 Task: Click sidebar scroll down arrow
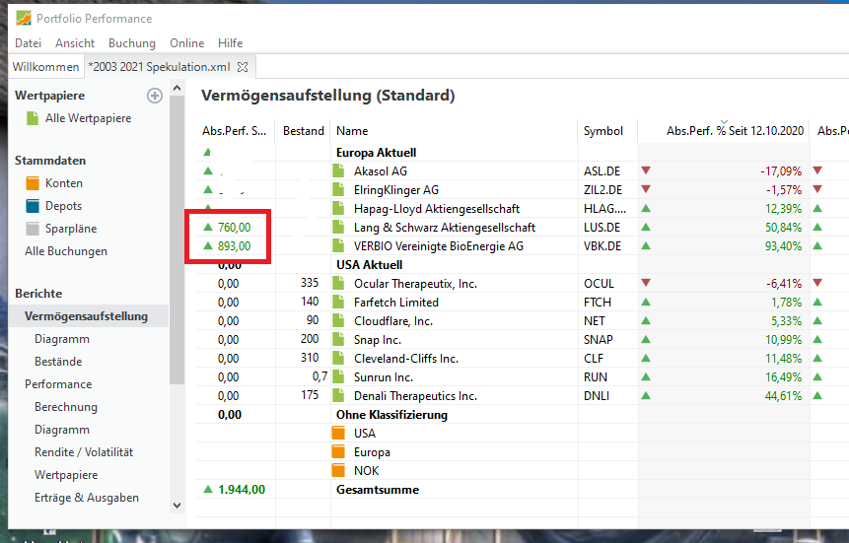pos(177,506)
